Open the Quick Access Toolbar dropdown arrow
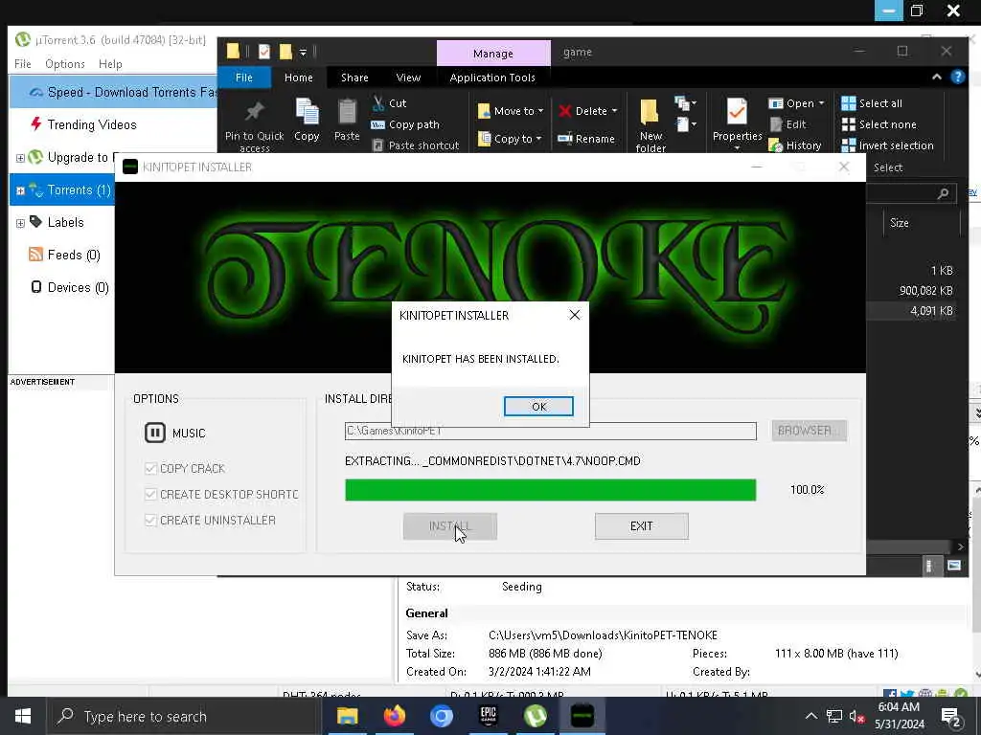 pos(303,53)
